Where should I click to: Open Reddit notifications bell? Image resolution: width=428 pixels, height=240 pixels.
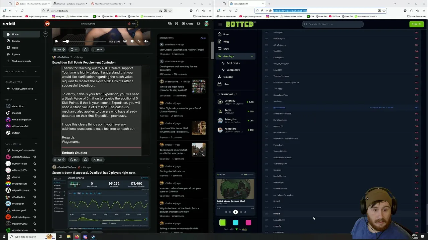point(198,24)
